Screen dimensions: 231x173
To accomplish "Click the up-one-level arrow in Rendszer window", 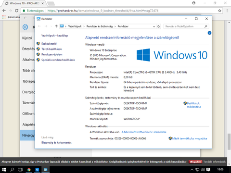I will [56, 26].
